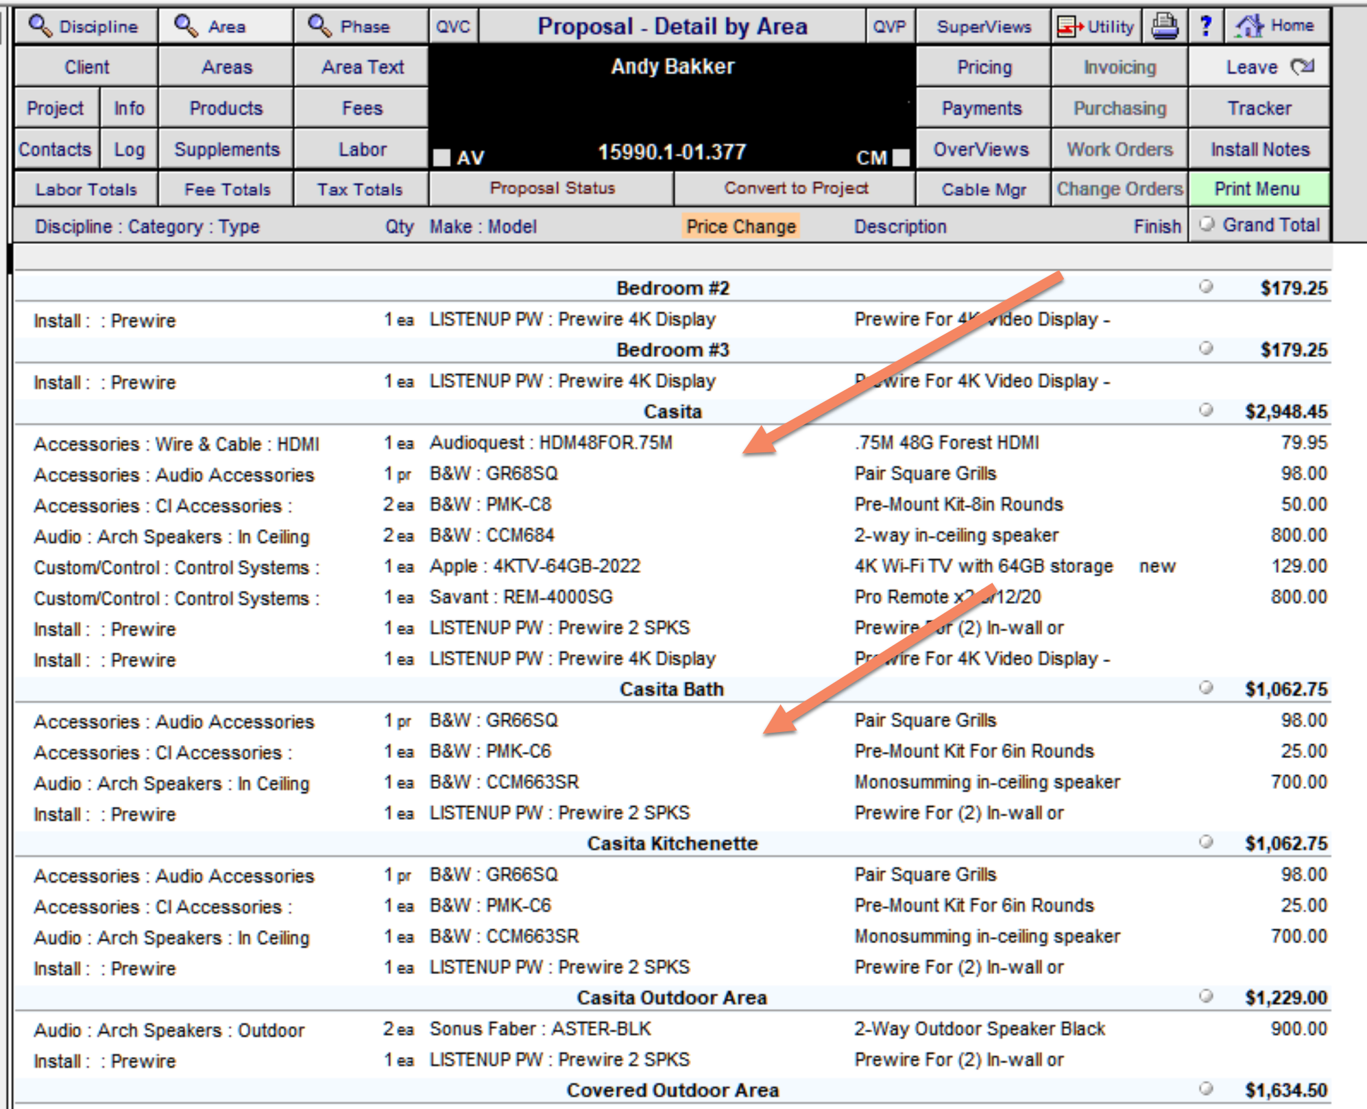The height and width of the screenshot is (1109, 1367).
Task: Open the Client tab
Action: (x=86, y=67)
